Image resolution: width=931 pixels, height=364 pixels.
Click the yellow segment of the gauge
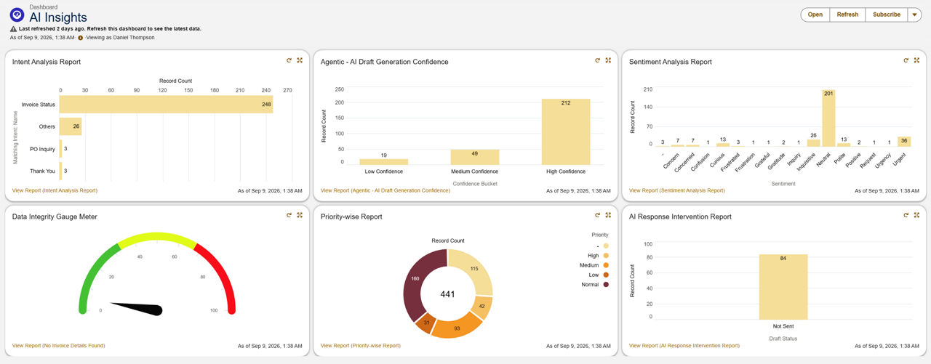(157, 238)
